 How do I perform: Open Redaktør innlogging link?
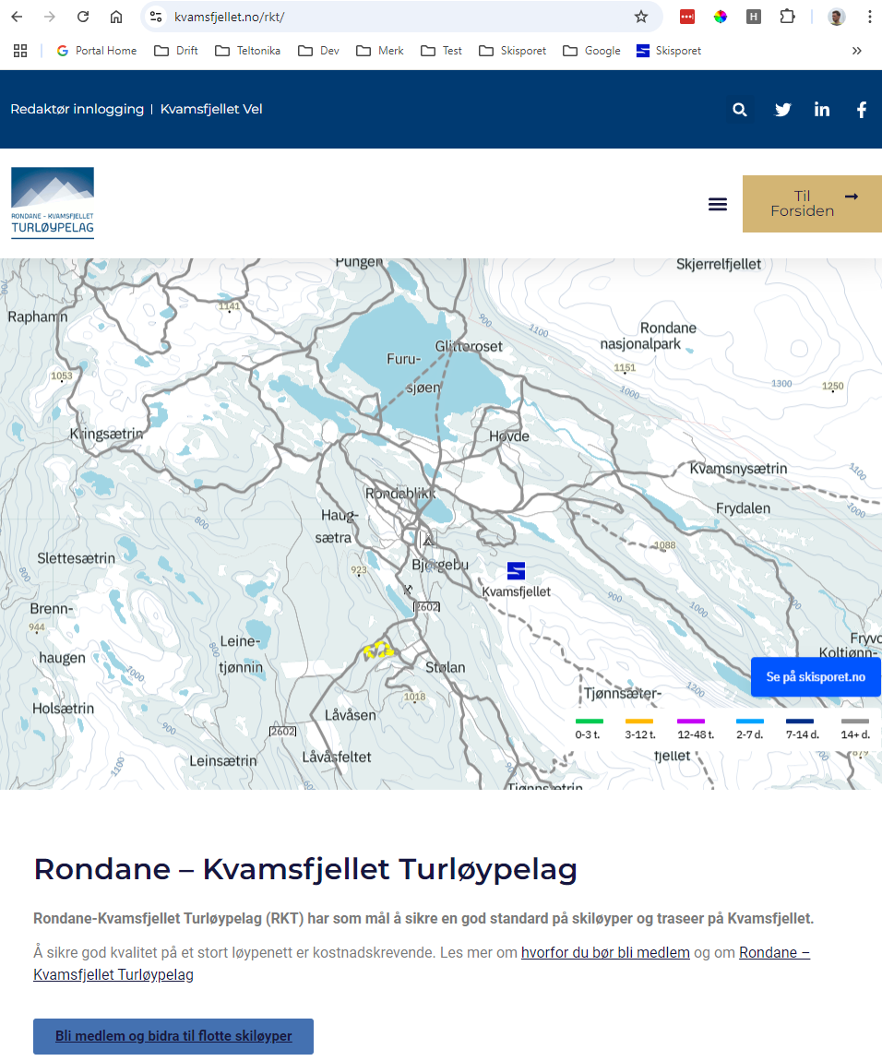[x=77, y=109]
